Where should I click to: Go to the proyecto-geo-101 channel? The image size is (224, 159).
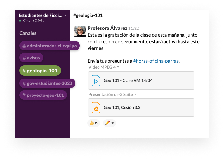43,95
